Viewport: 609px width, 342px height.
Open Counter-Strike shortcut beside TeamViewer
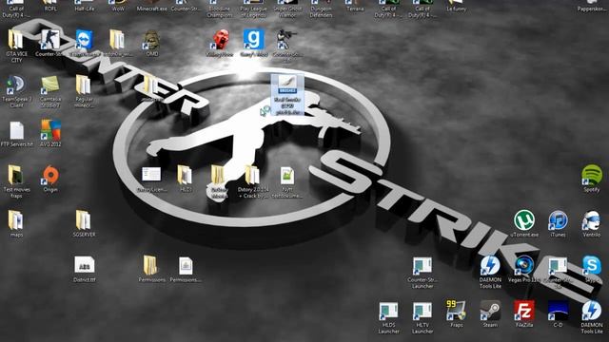point(50,40)
